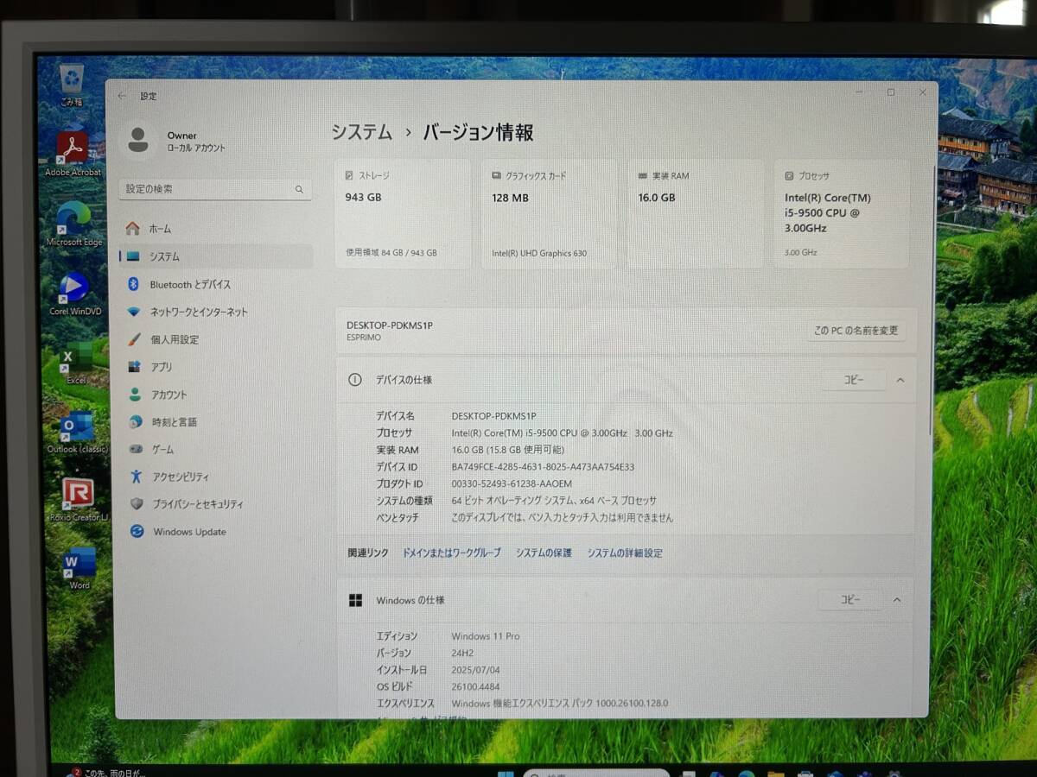Click the version 24H2 value
This screenshot has width=1037, height=777.
coord(462,654)
